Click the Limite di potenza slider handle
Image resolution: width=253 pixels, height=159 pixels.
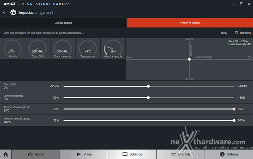pyautogui.click(x=148, y=98)
